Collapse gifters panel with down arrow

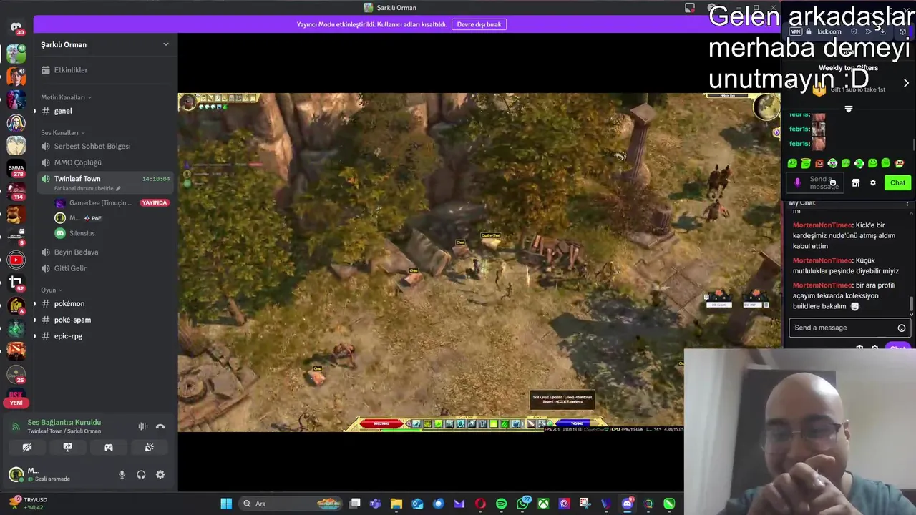click(848, 109)
